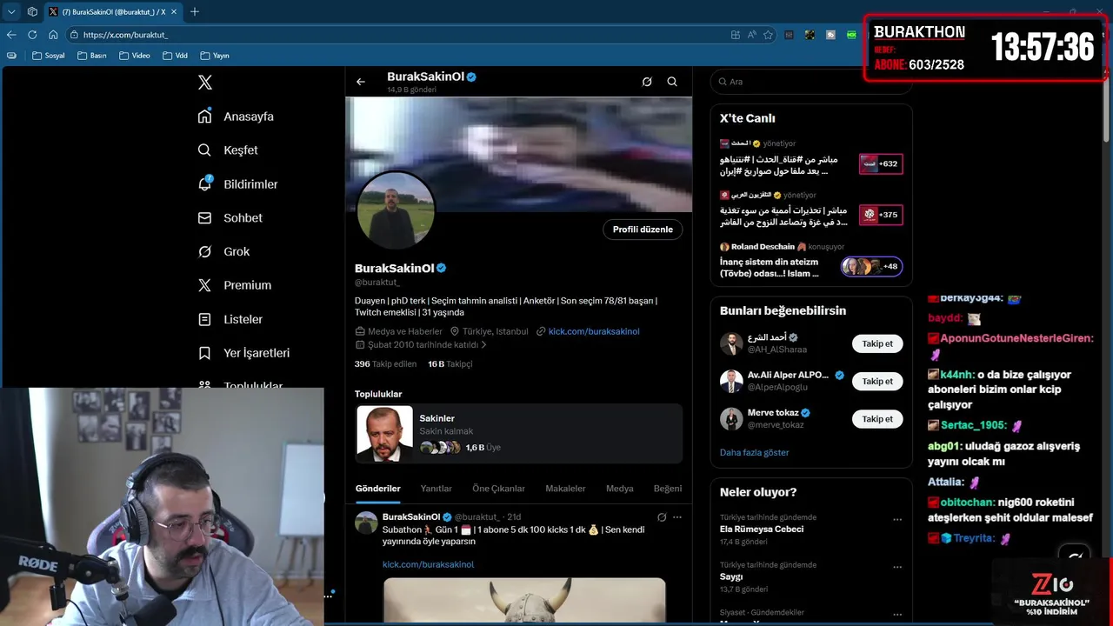The height and width of the screenshot is (626, 1113).
Task: Click the profile search magnifier icon
Action: (672, 82)
